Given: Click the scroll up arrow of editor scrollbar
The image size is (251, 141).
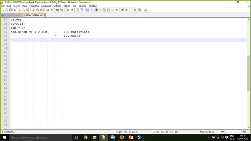Looking at the screenshot, I should click(249, 20).
